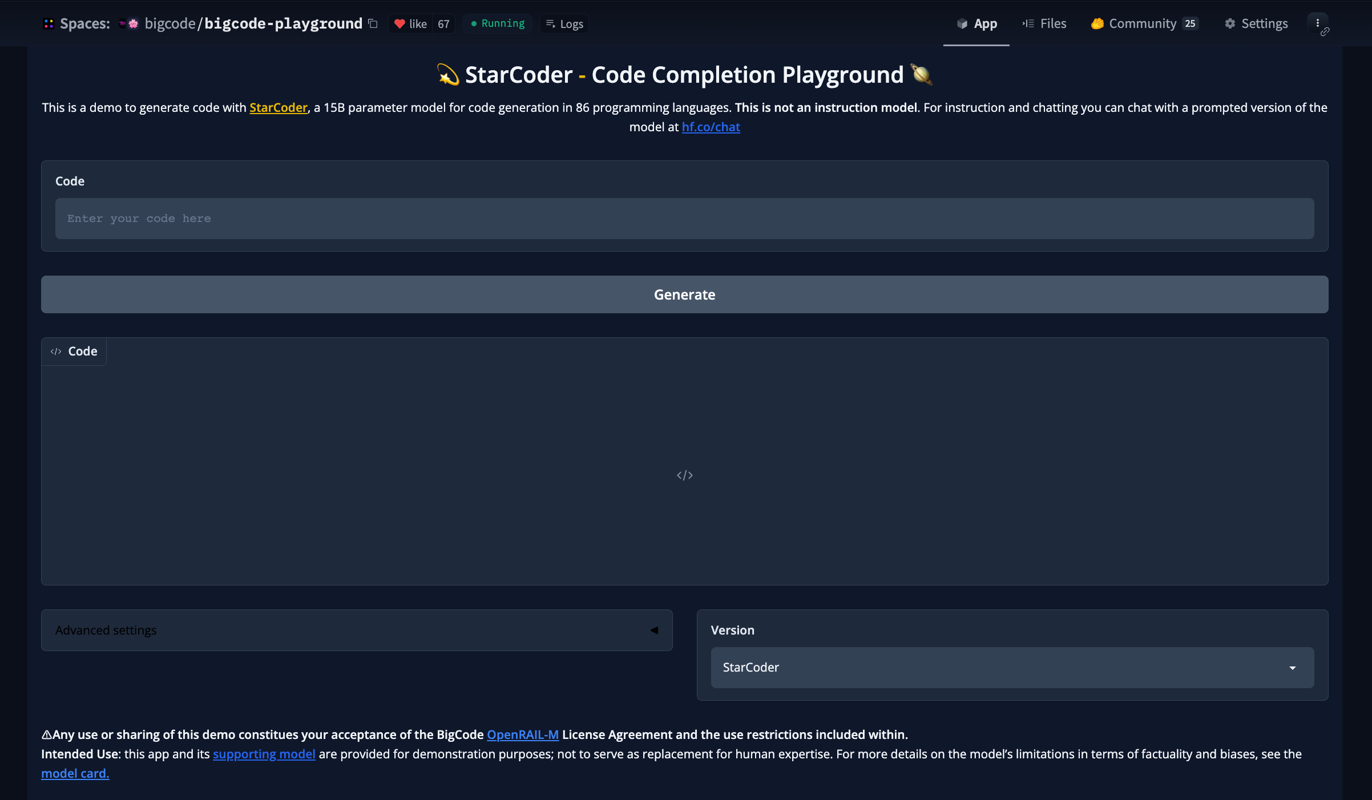This screenshot has width=1372, height=800.
Task: Go to the Settings tab
Action: click(1256, 23)
